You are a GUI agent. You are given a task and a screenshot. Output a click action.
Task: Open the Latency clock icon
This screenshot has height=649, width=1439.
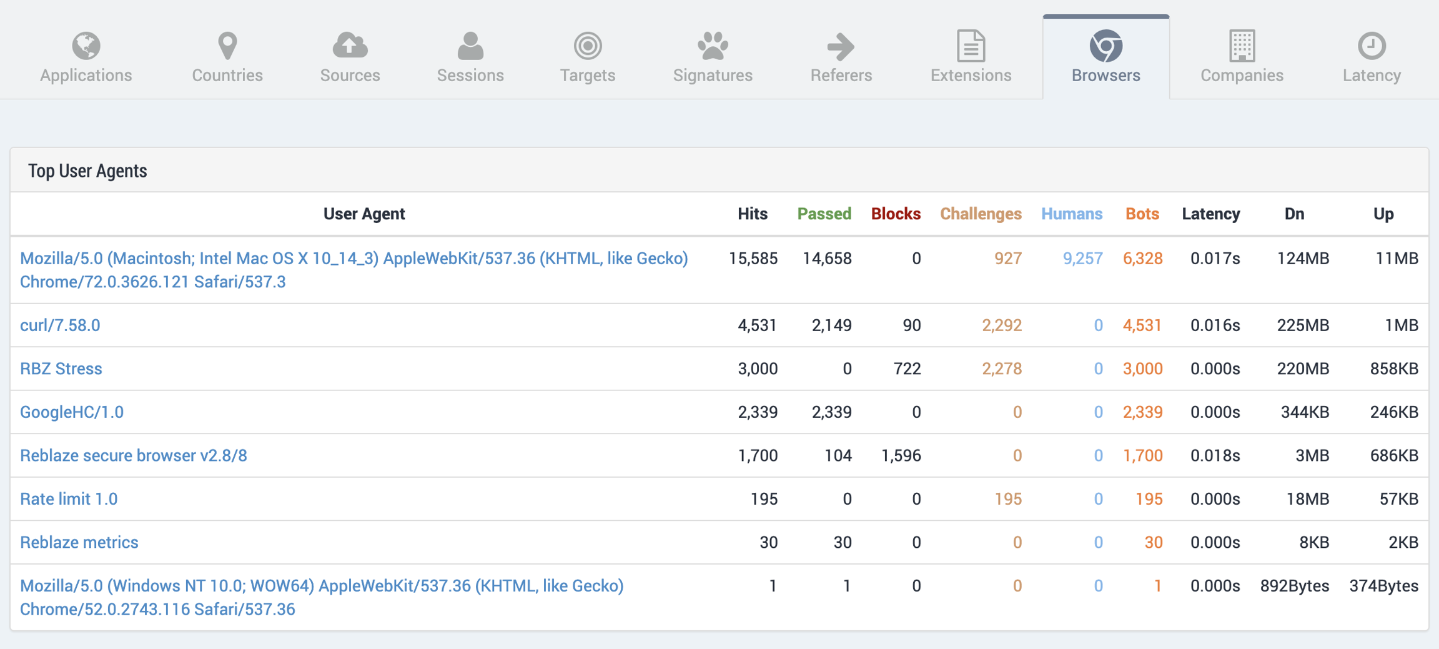pos(1372,46)
